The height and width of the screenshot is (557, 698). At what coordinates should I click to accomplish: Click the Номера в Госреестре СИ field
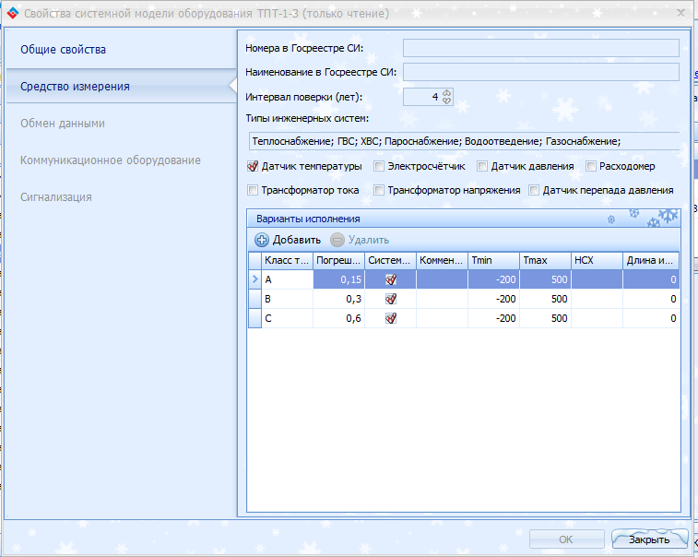coord(540,49)
